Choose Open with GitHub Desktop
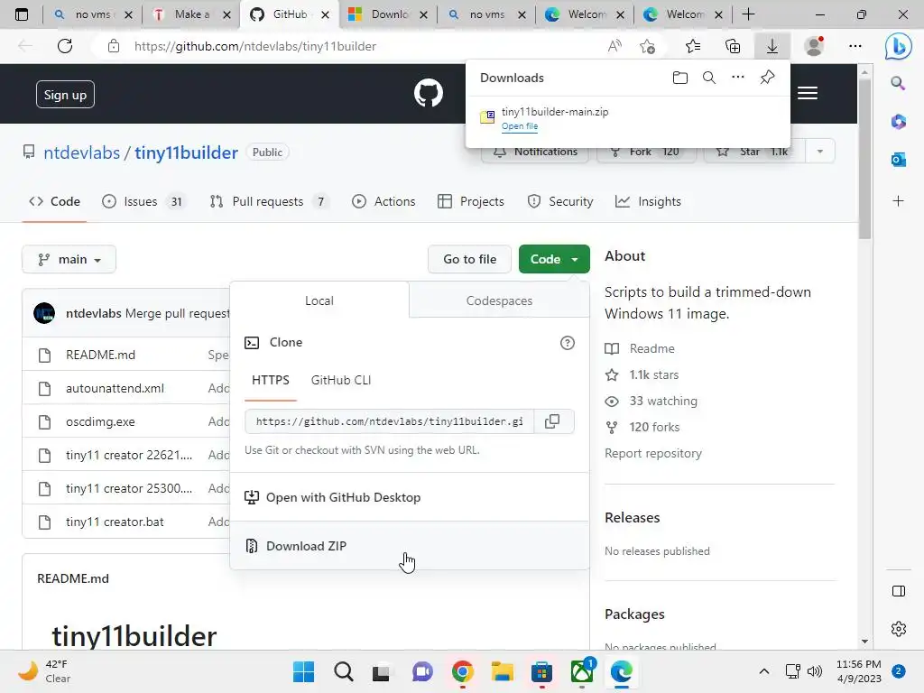The width and height of the screenshot is (924, 693). (x=410, y=497)
